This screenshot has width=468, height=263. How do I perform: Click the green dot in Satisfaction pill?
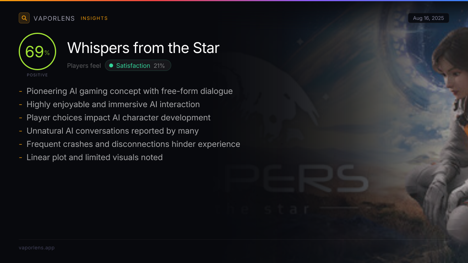click(x=111, y=66)
